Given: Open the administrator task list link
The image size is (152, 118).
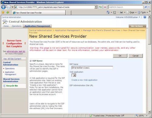Looking at the screenshot, I should 16,51.
